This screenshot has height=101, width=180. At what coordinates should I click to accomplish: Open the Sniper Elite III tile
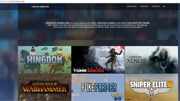[151, 87]
